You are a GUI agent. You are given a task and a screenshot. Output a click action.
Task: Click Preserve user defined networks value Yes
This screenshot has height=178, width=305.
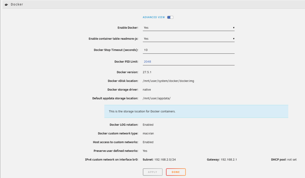[x=145, y=151]
